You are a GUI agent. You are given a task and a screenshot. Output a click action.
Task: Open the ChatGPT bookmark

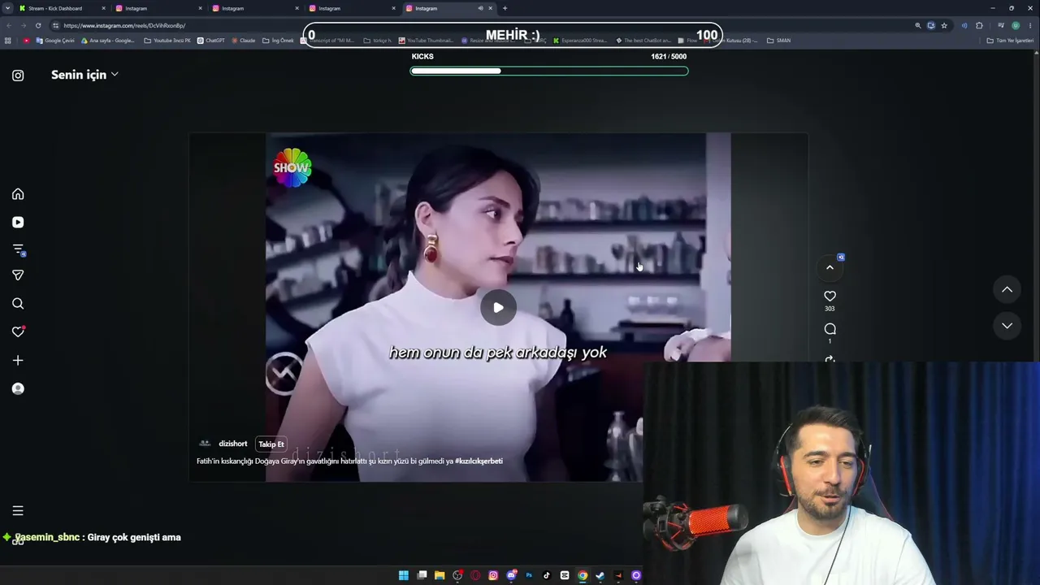coord(211,41)
